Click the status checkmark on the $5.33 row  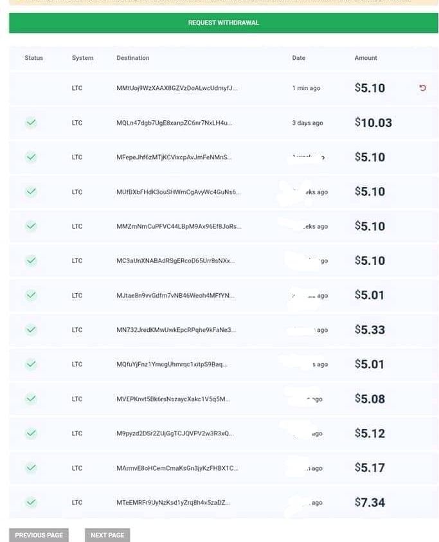pos(31,330)
